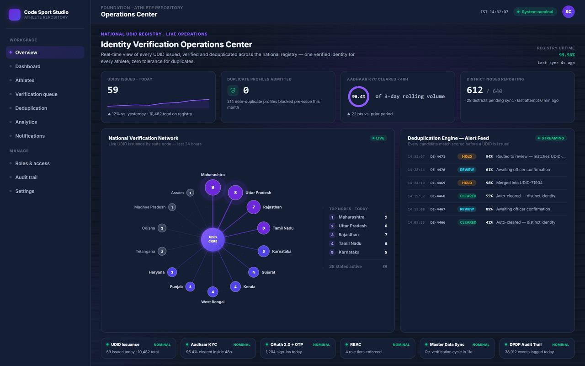This screenshot has width=585, height=366.
Task: Open the Aadhaar KYC status card
Action: pyautogui.click(x=218, y=348)
